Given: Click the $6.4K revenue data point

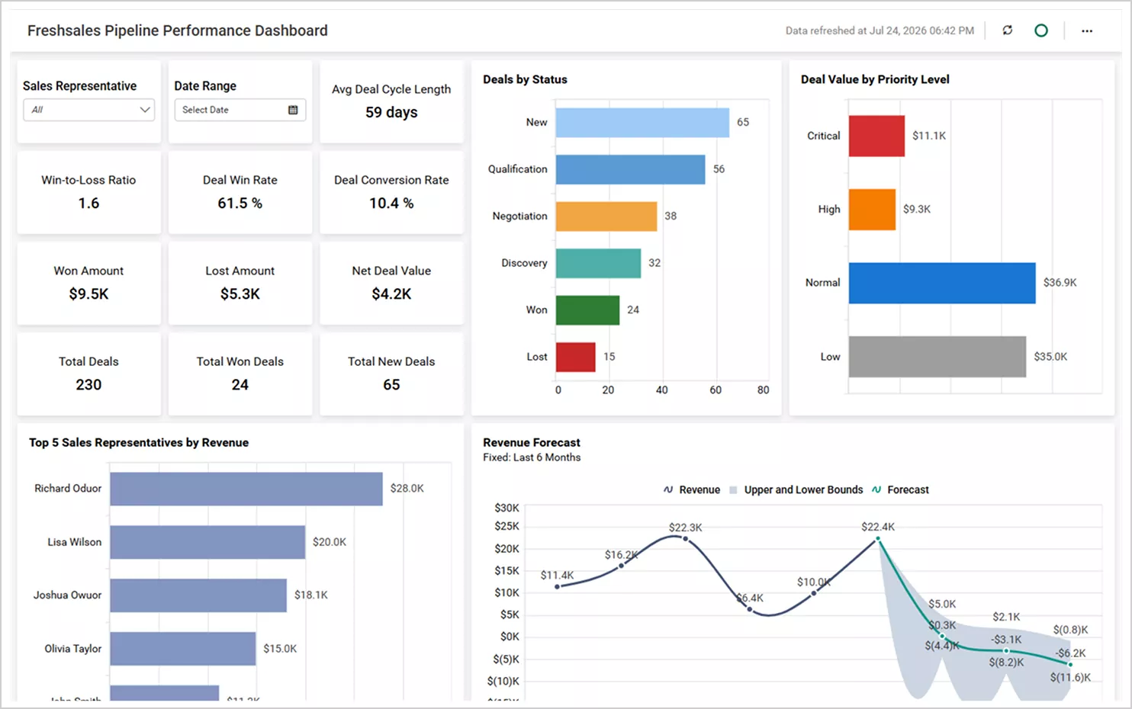Looking at the screenshot, I should click(x=749, y=608).
